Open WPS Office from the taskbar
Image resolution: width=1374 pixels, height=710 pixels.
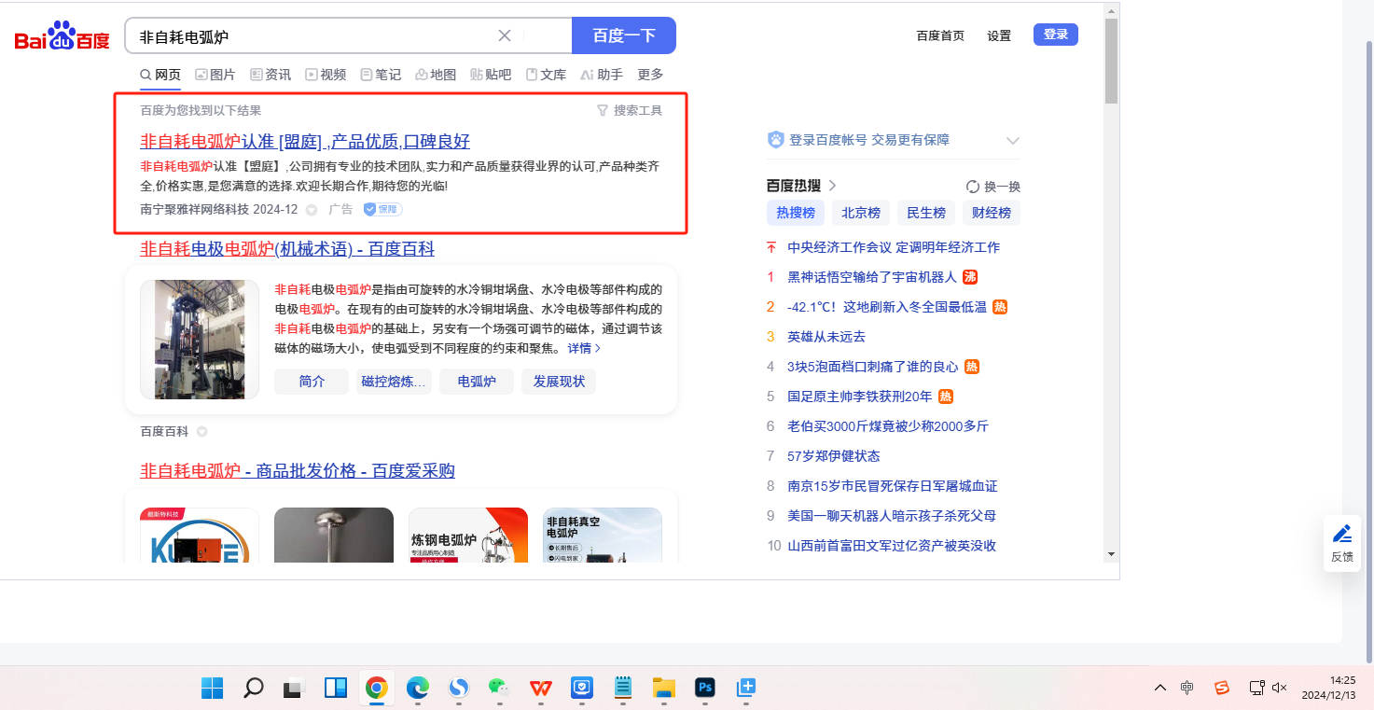click(540, 689)
